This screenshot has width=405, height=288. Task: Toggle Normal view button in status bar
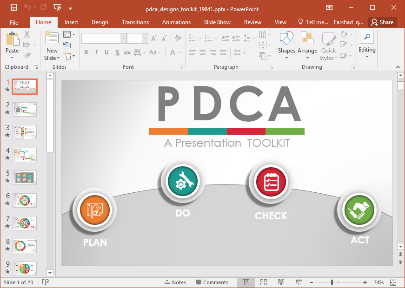pyautogui.click(x=246, y=282)
